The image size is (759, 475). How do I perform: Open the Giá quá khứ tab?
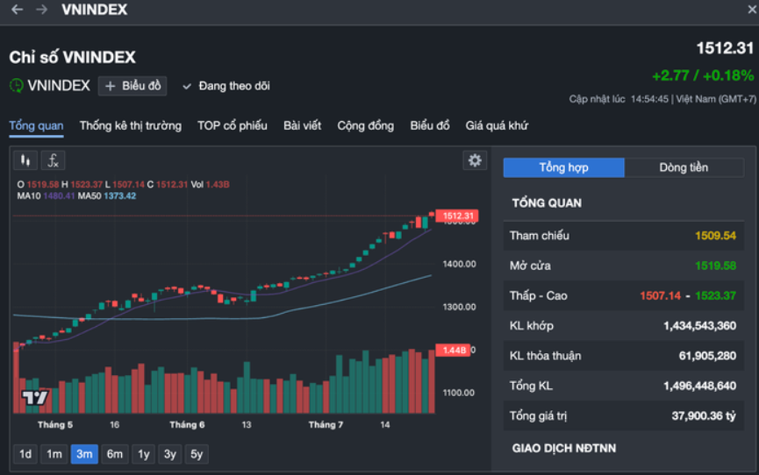coord(497,126)
